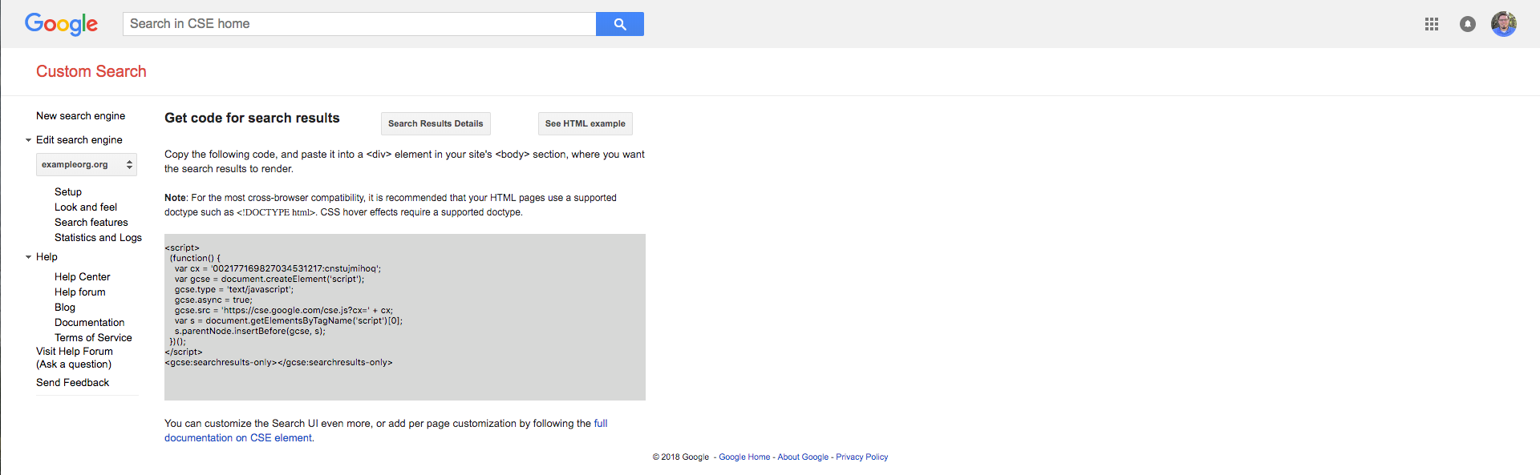Open the Help Center link

(x=83, y=277)
